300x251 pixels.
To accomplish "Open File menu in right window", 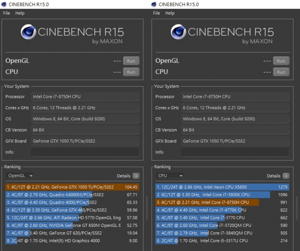I will tap(157, 13).
